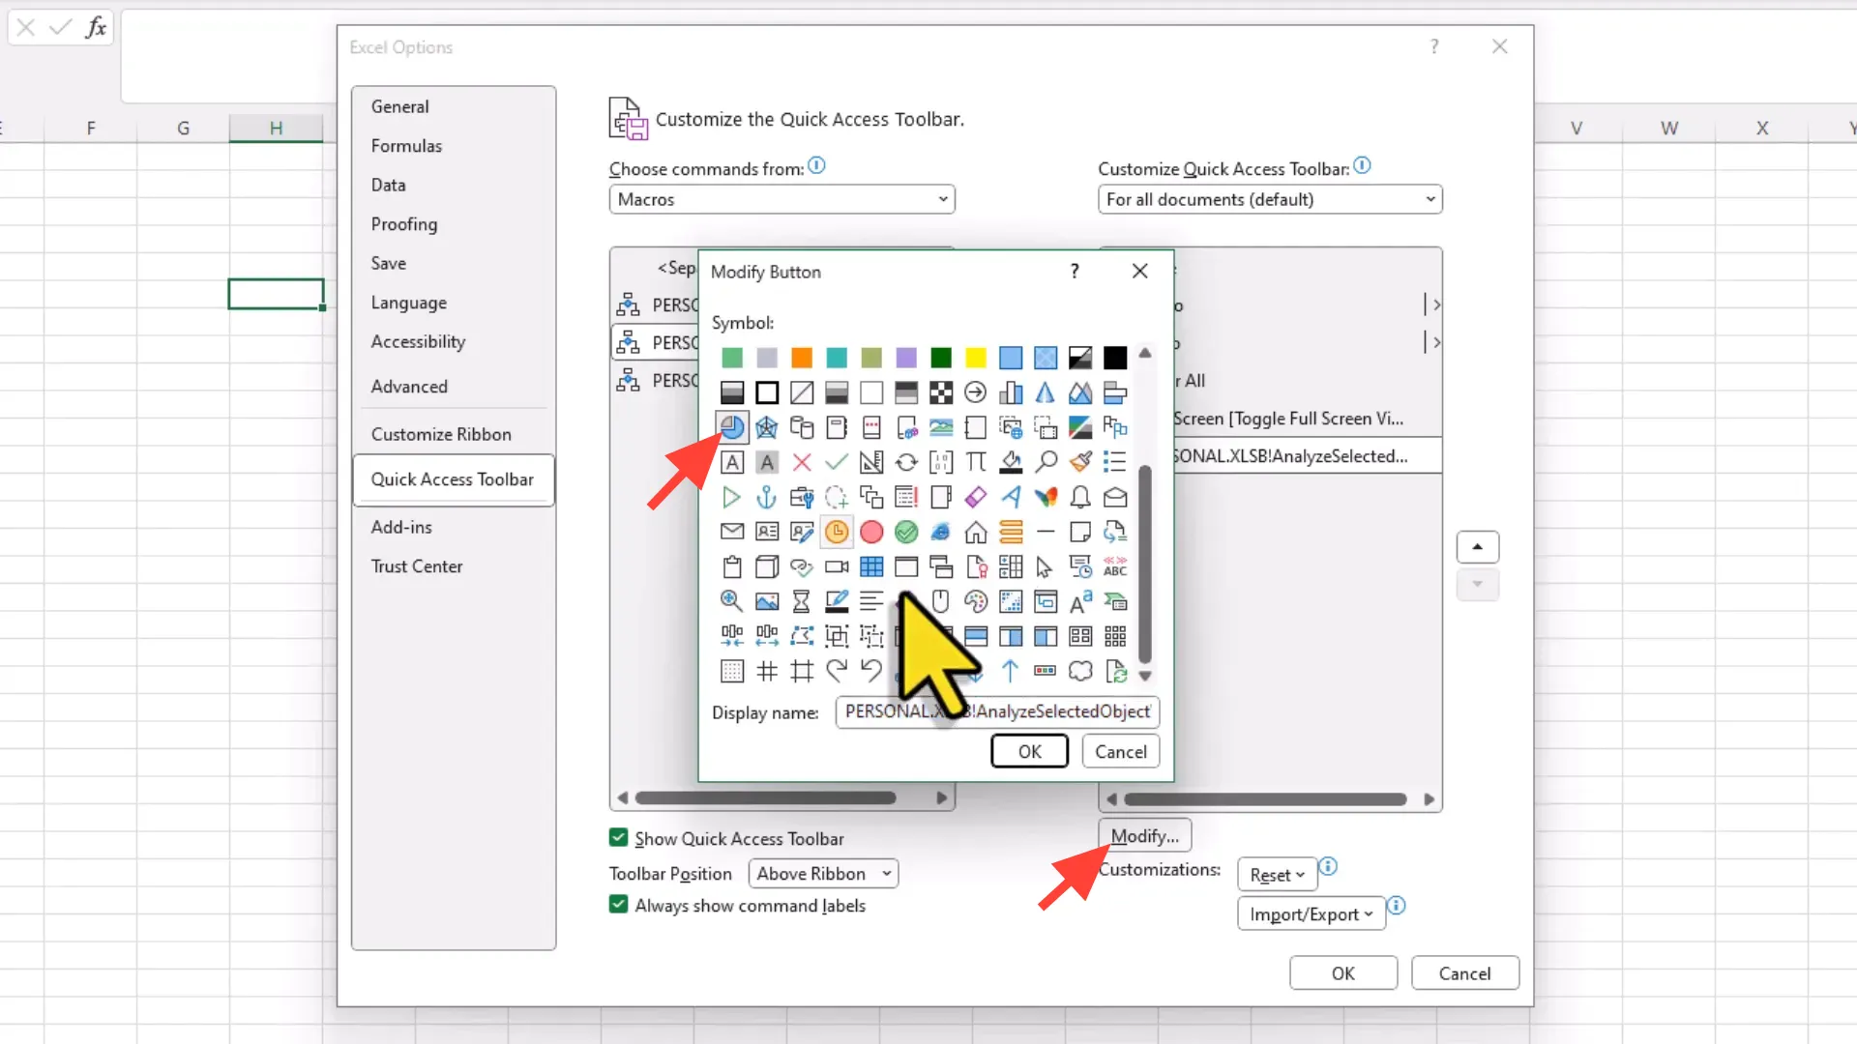Select the orange clock symbol

837,532
